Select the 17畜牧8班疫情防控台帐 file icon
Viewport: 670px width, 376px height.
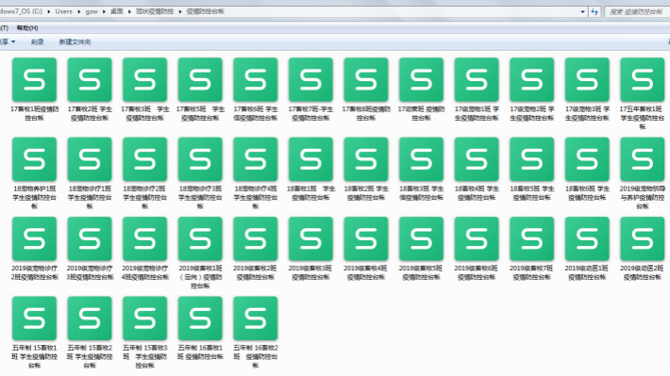(x=366, y=80)
